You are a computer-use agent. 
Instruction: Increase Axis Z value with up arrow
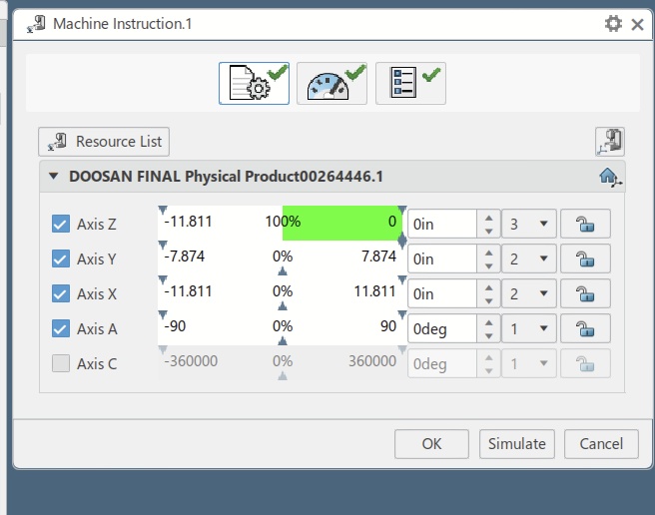point(488,218)
